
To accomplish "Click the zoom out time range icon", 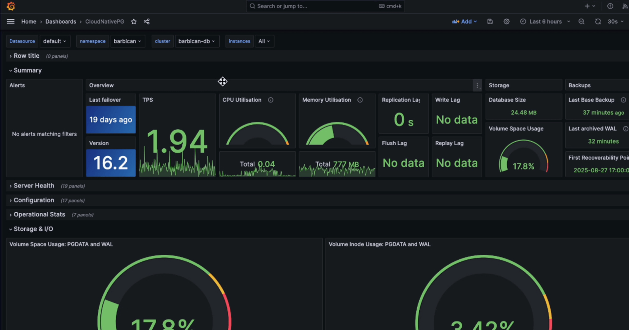I will point(581,22).
